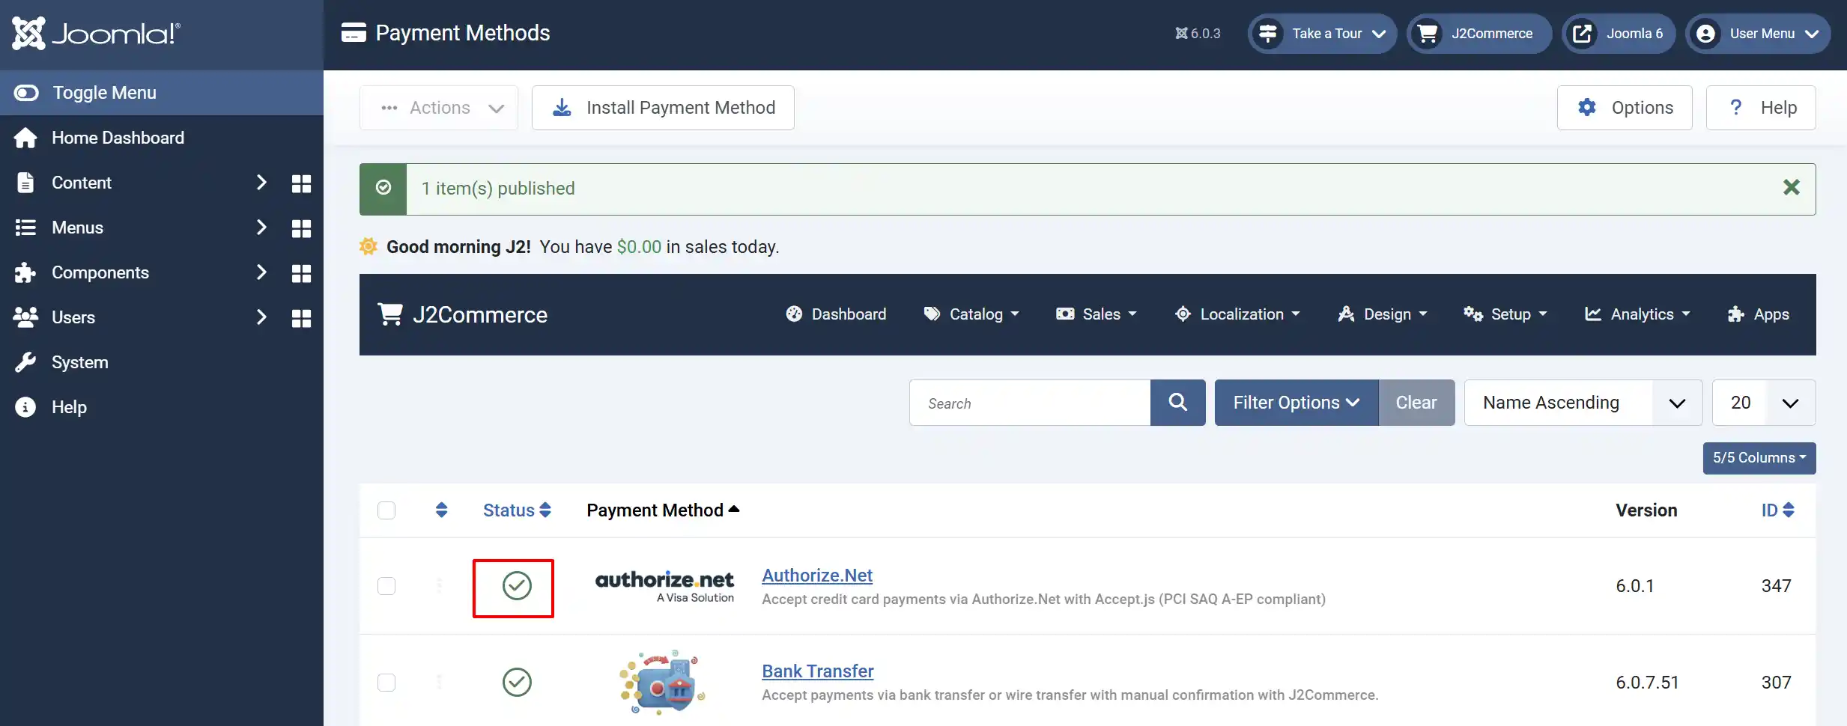The width and height of the screenshot is (1847, 726).
Task: Open the Bank Transfer link
Action: pyautogui.click(x=818, y=671)
